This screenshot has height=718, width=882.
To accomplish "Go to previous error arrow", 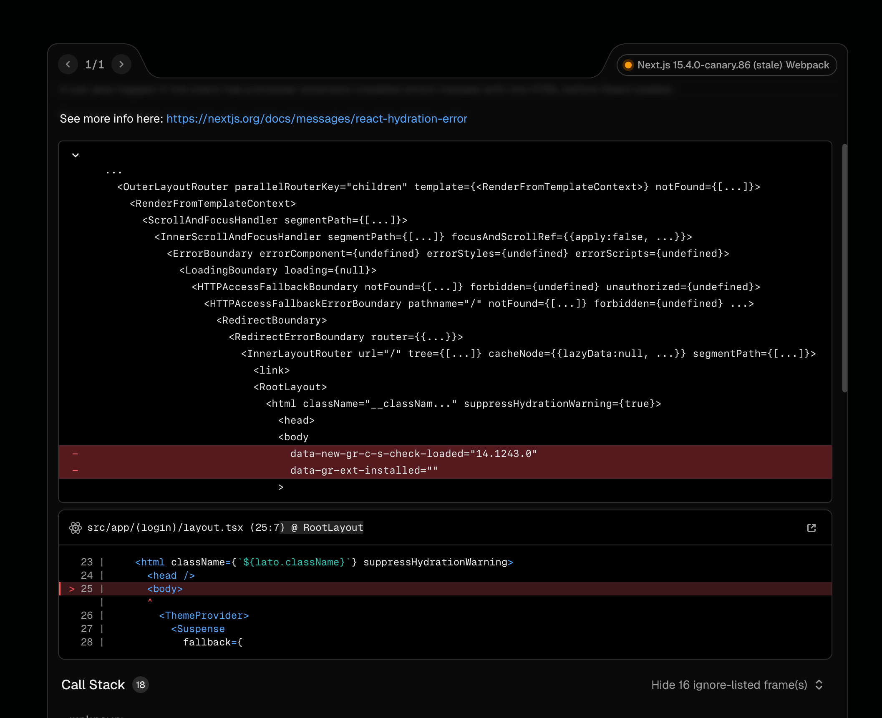I will [68, 64].
